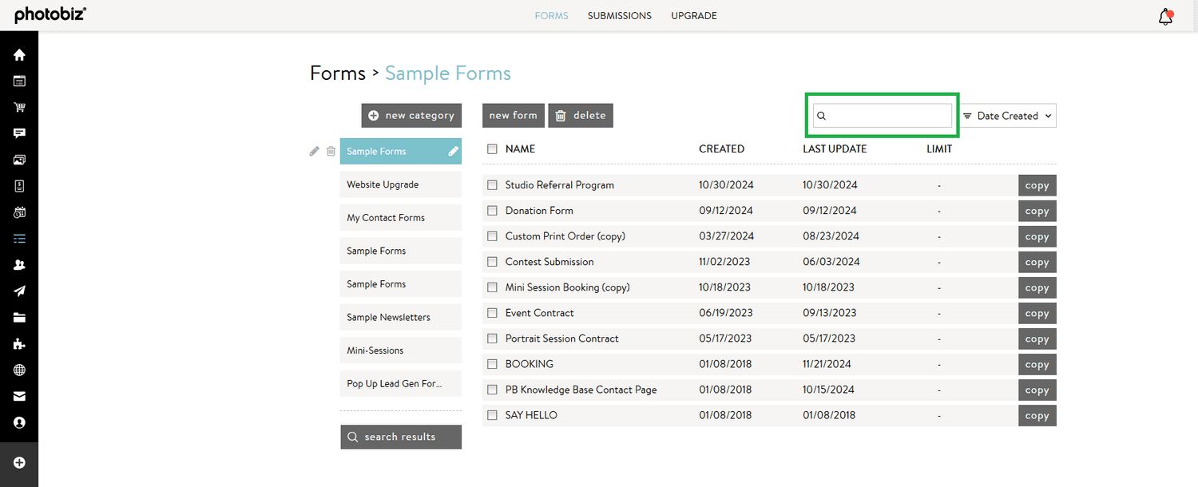Open the gallery images icon in sidebar
1198x487 pixels.
18,160
